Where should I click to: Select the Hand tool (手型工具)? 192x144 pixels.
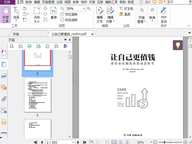click(x=6, y=15)
